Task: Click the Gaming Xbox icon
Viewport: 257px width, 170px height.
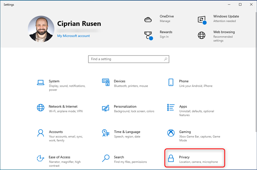Action: 171,133
